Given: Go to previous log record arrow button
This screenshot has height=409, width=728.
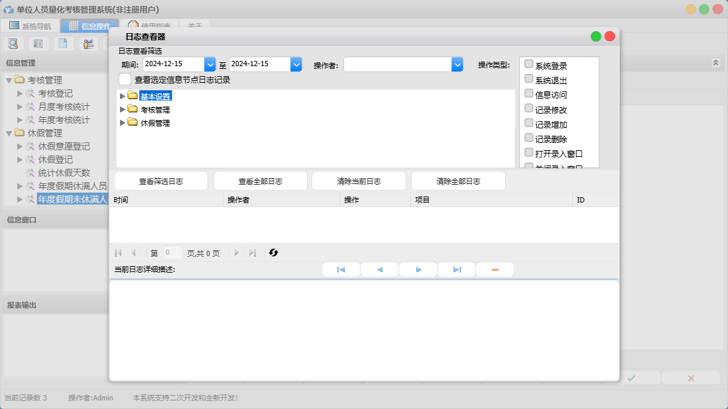Looking at the screenshot, I should [x=379, y=270].
